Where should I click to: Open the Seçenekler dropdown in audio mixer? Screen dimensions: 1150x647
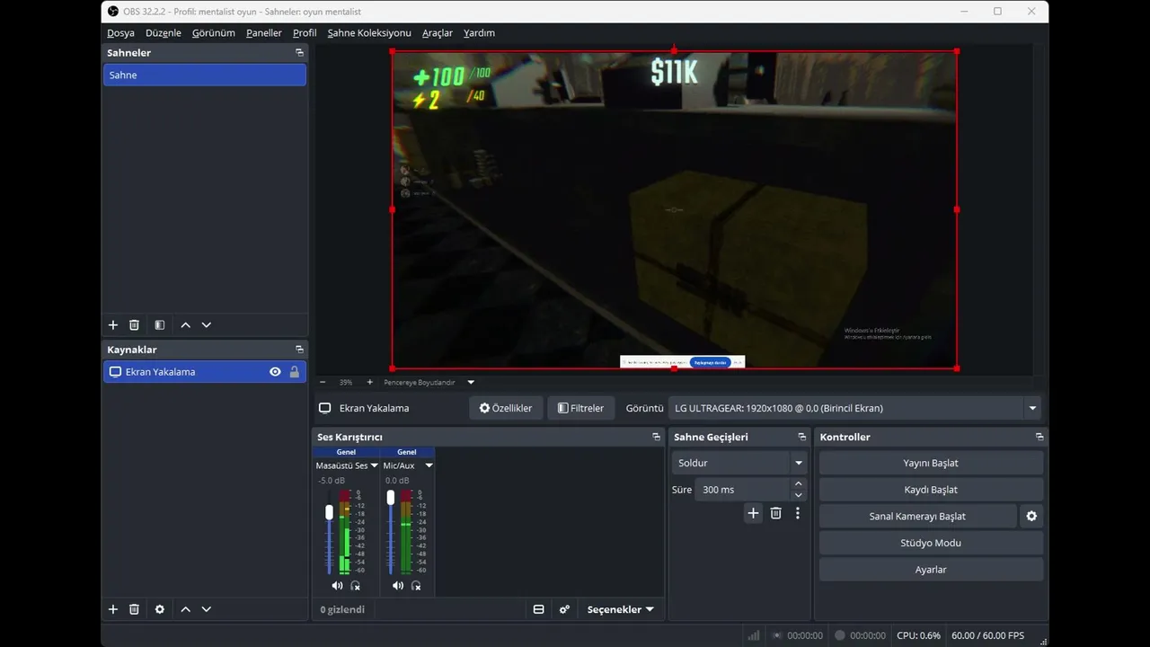(x=621, y=609)
